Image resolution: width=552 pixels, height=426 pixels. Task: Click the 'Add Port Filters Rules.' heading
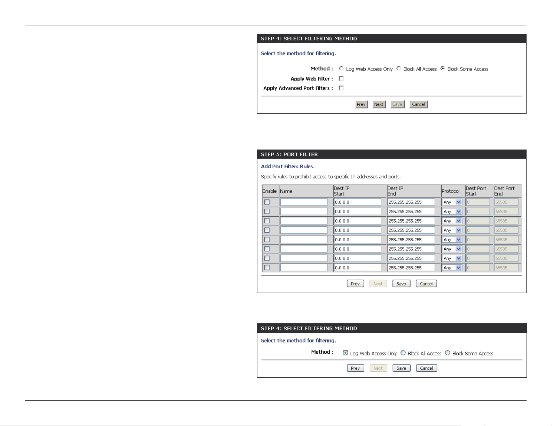click(x=288, y=167)
